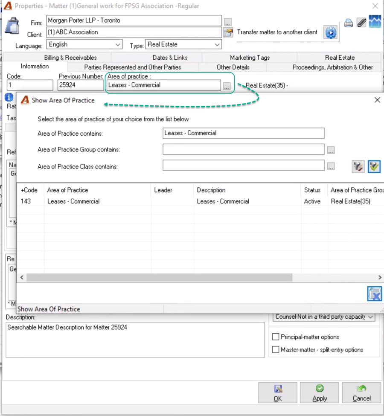Click the horizontal scrollbar in results grid
This screenshot has width=384, height=416.
point(160,277)
